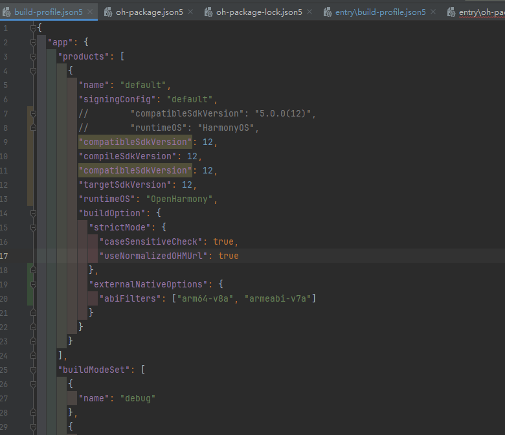Open the oh-package-lock.json5 tab
The image size is (505, 435).
pyautogui.click(x=259, y=12)
